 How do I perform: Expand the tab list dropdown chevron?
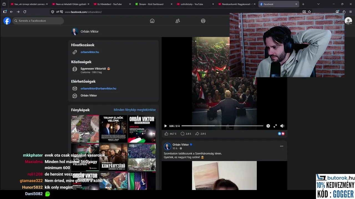318,4
